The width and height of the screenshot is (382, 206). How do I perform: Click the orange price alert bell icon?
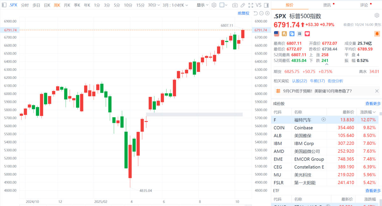[x=377, y=34]
